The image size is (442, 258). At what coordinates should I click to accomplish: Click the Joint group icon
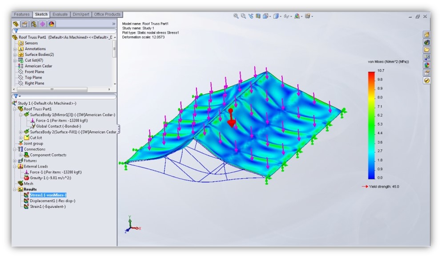(x=20, y=143)
